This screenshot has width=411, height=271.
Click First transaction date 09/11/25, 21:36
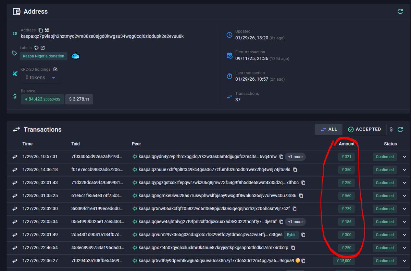(x=252, y=58)
